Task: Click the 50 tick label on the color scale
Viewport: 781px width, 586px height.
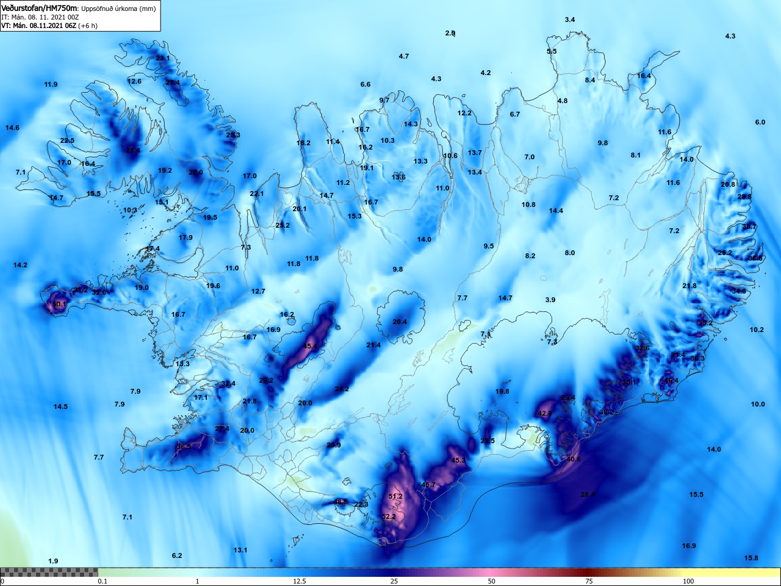Action: tap(492, 581)
